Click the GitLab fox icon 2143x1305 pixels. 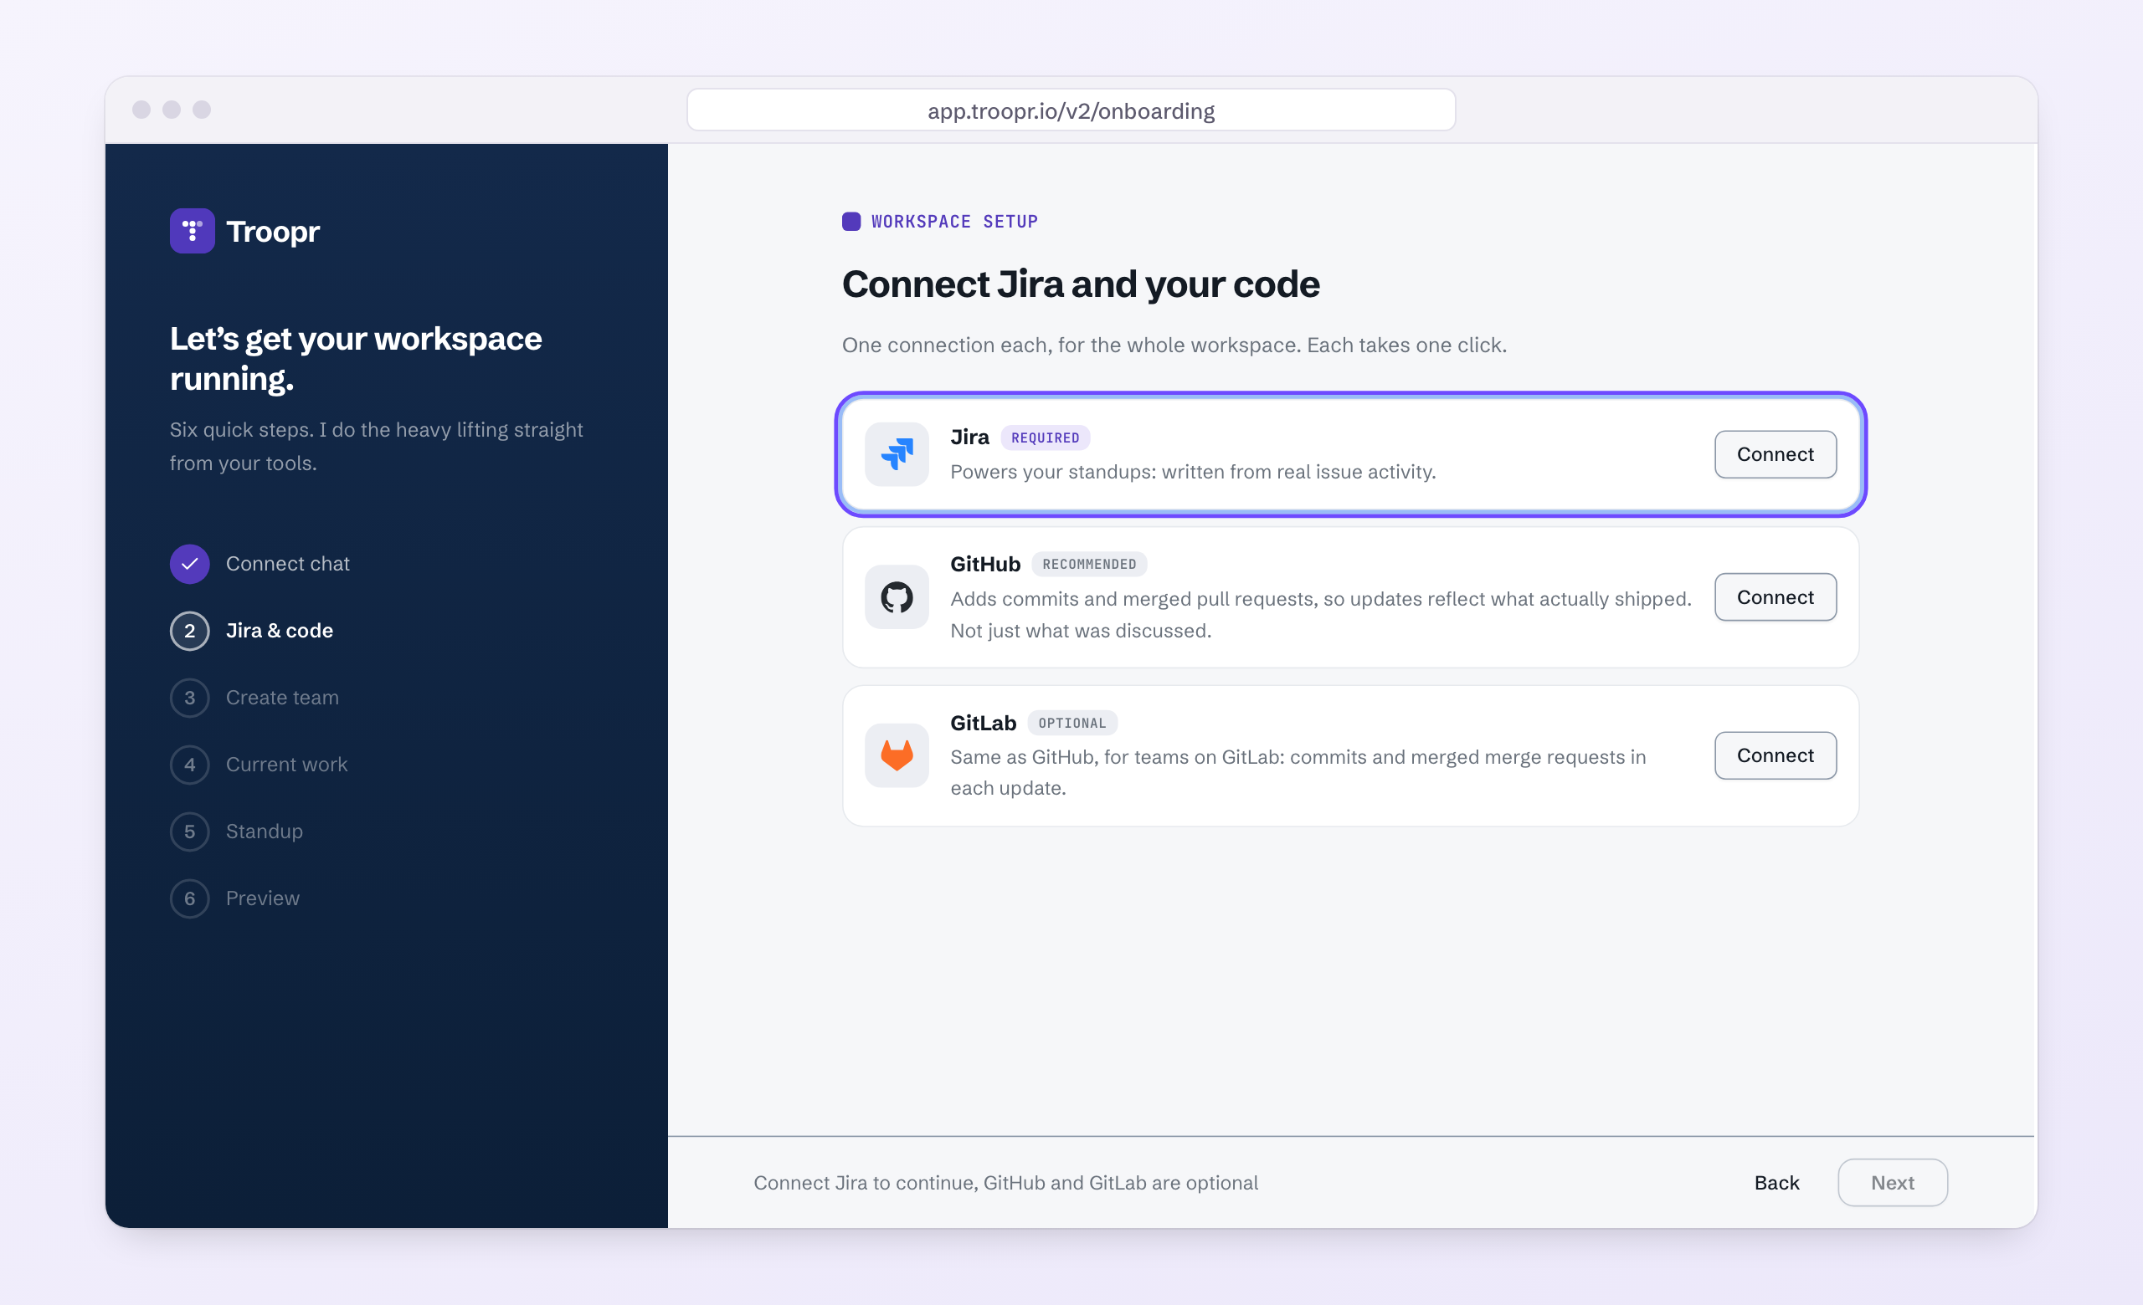click(897, 755)
